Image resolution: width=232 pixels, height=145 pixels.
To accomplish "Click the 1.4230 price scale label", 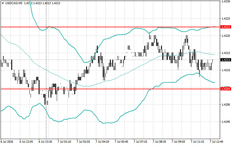I will [225, 1].
